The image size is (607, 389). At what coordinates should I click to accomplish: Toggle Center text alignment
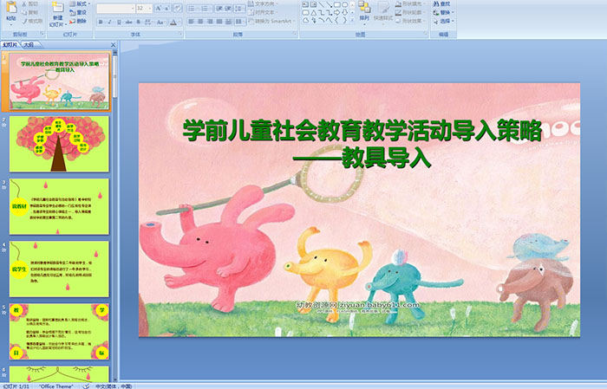click(x=200, y=22)
